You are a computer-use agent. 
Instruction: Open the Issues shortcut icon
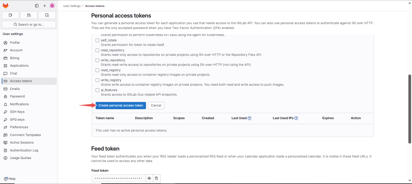click(10, 15)
